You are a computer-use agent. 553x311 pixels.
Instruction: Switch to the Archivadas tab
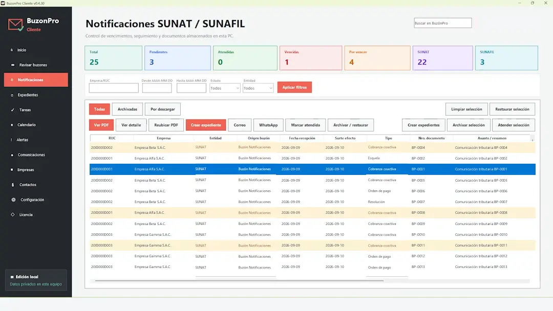(127, 109)
